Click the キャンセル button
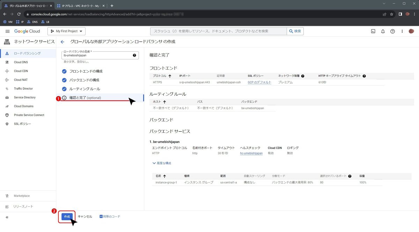The width and height of the screenshot is (419, 232). tap(85, 217)
